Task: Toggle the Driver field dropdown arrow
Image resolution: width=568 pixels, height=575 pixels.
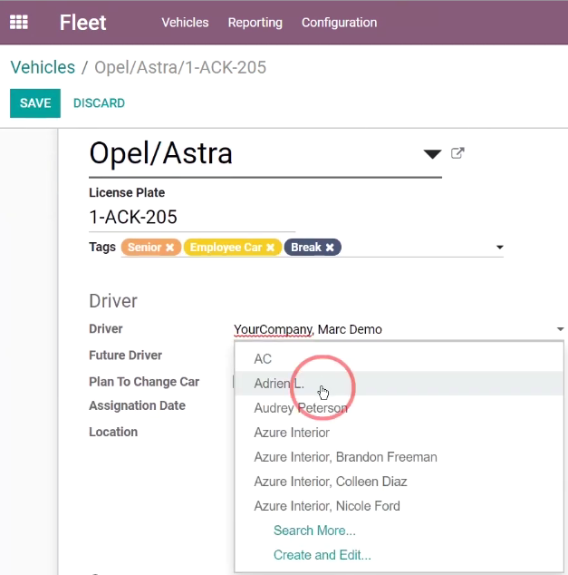Action: (x=560, y=329)
